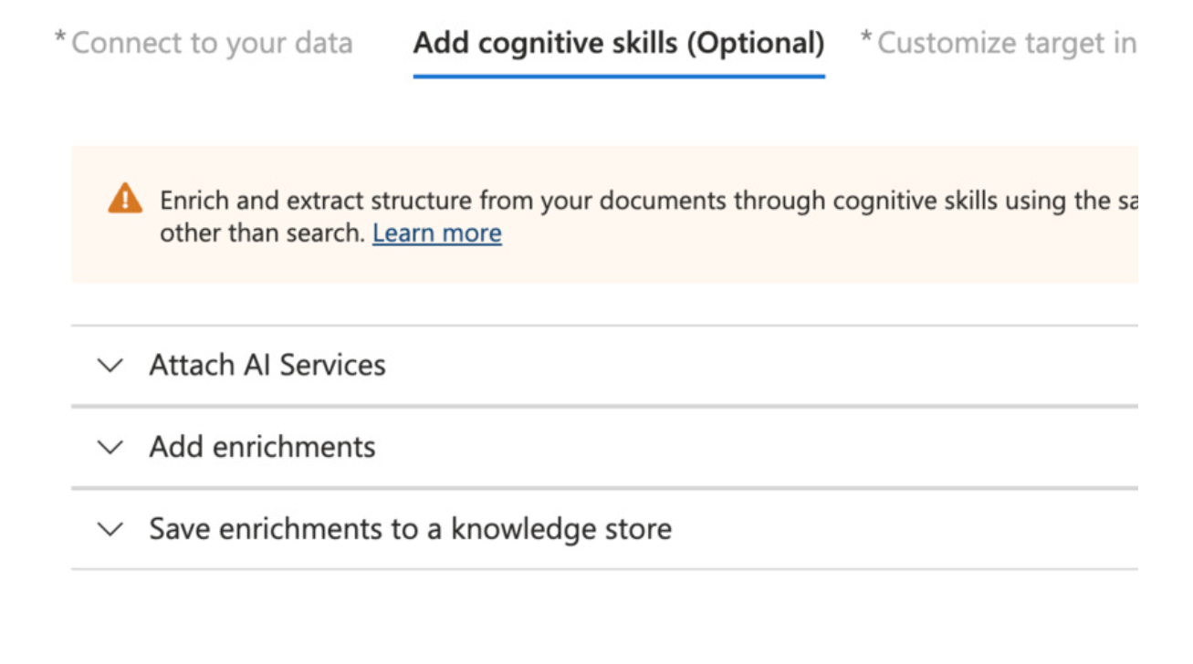
Task: Click the orange warning triangle icon
Action: tap(125, 199)
